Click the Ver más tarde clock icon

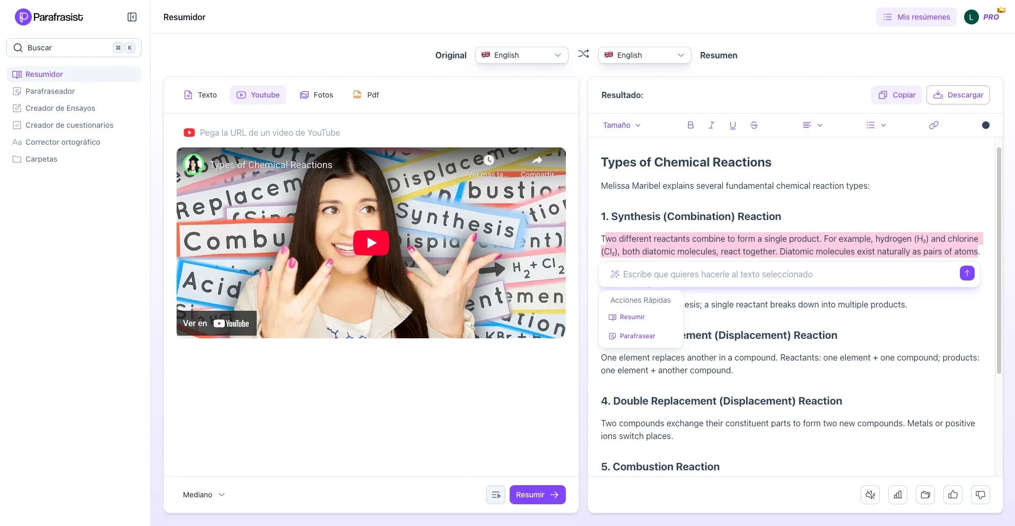tap(488, 160)
